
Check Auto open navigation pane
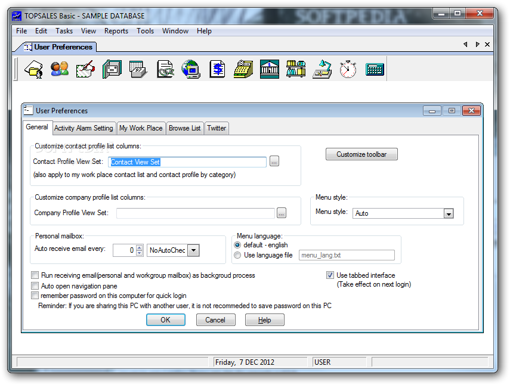[x=35, y=286]
